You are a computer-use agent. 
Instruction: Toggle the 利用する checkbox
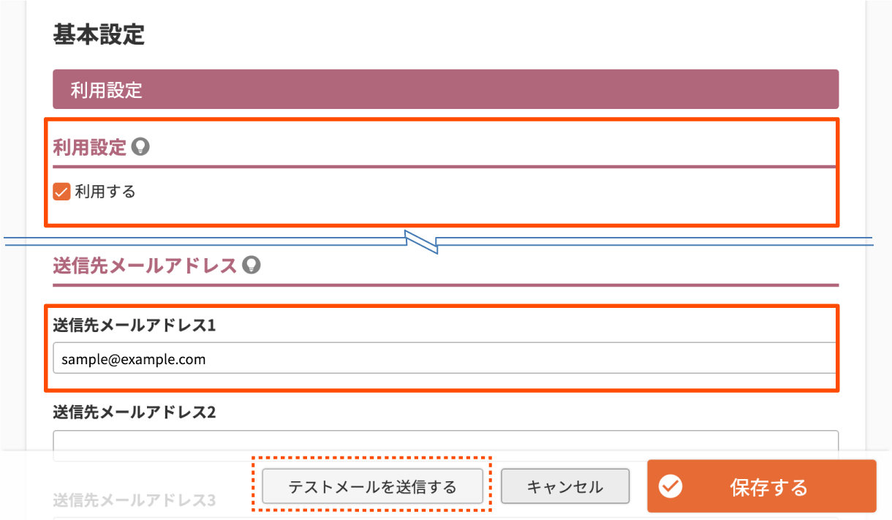61,192
